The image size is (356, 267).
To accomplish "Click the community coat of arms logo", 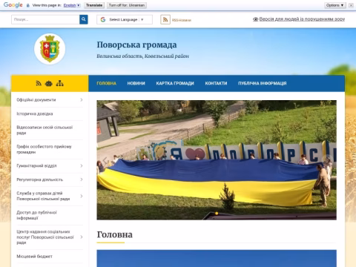I will [x=50, y=49].
